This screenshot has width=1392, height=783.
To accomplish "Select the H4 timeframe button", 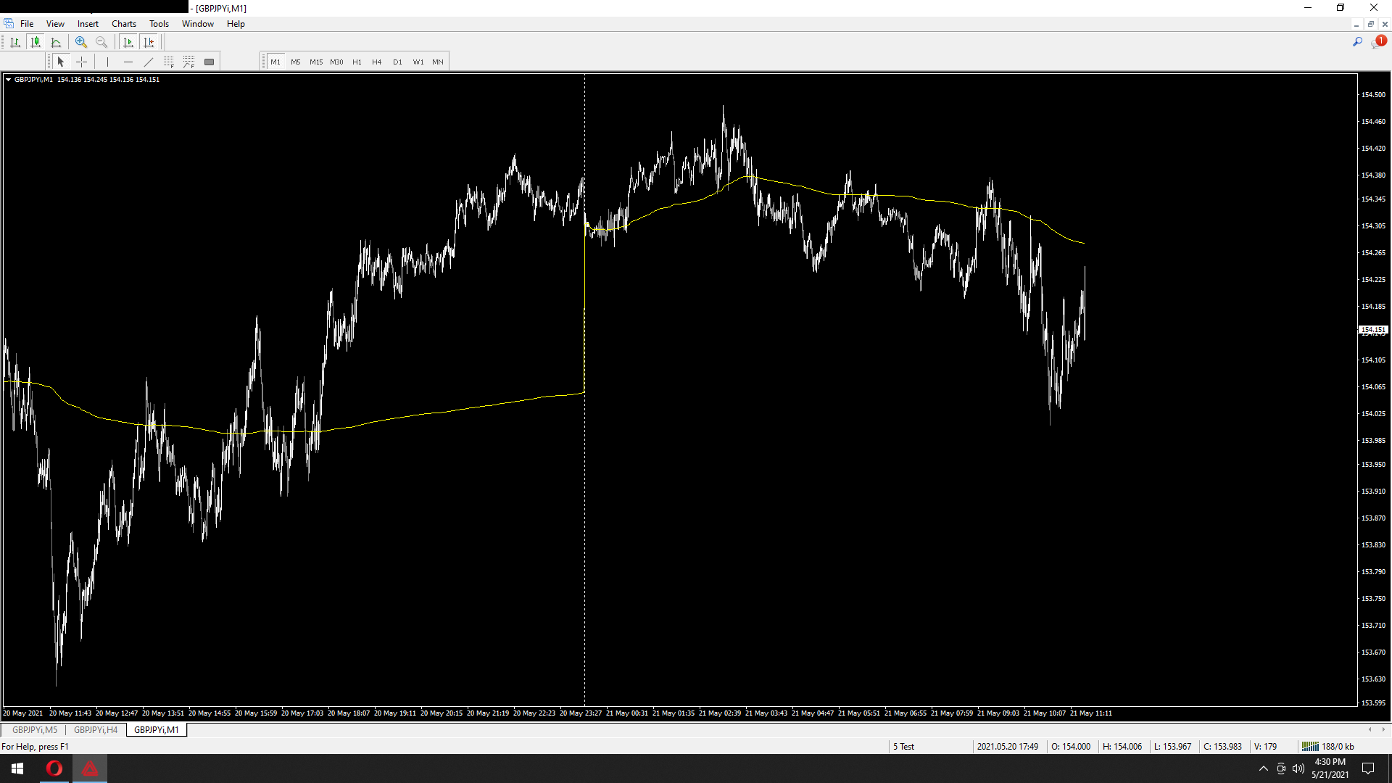I will click(x=376, y=62).
